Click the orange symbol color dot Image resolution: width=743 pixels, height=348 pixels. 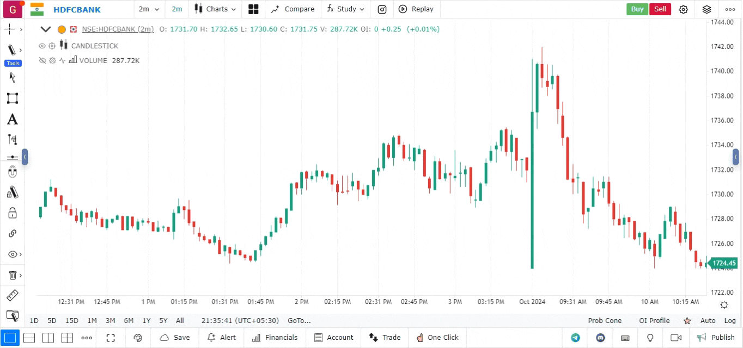62,29
